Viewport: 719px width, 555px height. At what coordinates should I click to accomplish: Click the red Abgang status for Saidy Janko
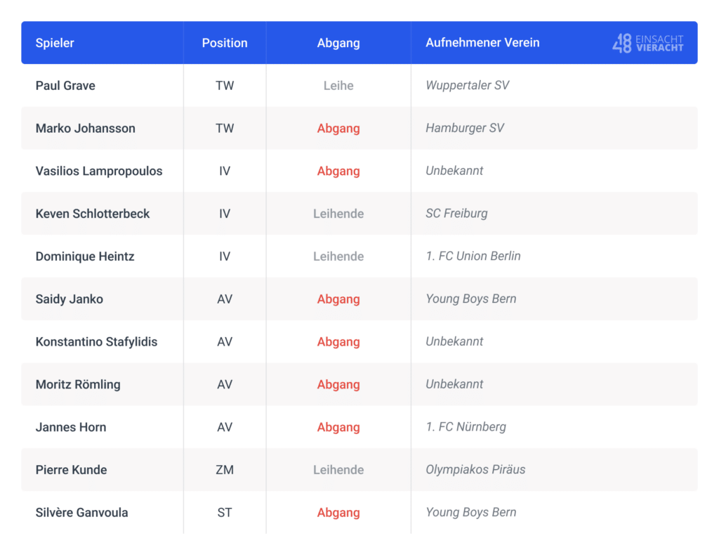[338, 299]
